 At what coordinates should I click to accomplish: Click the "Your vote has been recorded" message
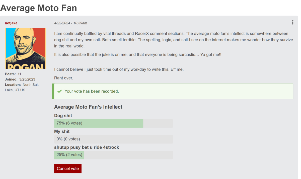tap(92, 91)
